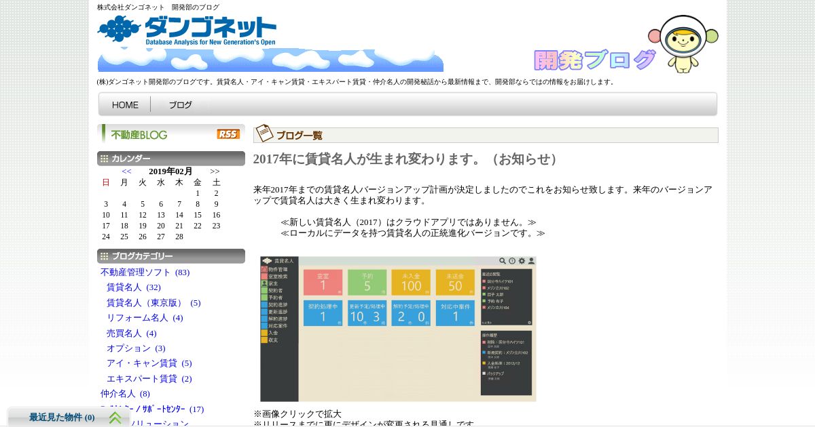
Task: Click calendar date 28
Action: [179, 237]
